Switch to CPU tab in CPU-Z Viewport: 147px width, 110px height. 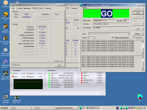13,9
